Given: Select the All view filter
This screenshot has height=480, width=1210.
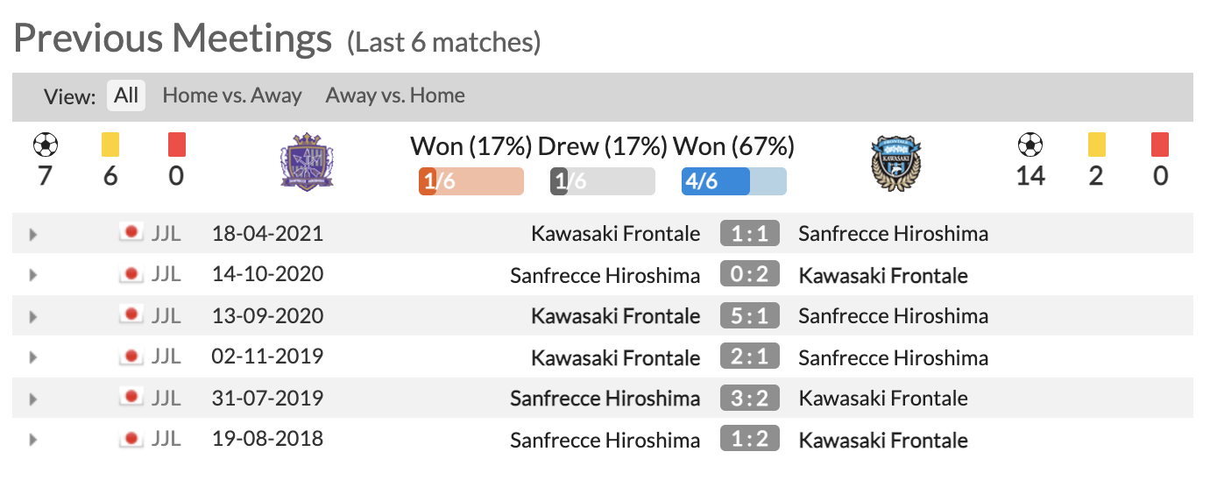Looking at the screenshot, I should click(126, 95).
